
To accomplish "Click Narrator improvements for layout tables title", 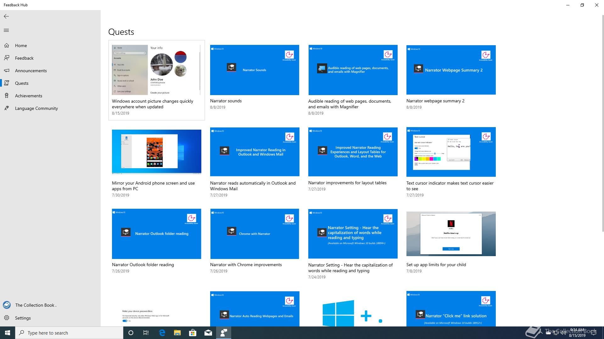I will click(x=347, y=183).
